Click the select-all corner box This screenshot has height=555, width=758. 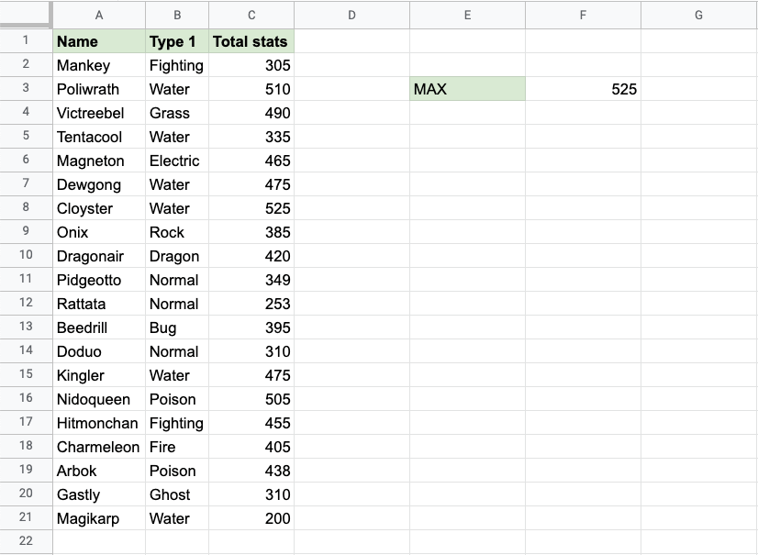click(x=26, y=15)
